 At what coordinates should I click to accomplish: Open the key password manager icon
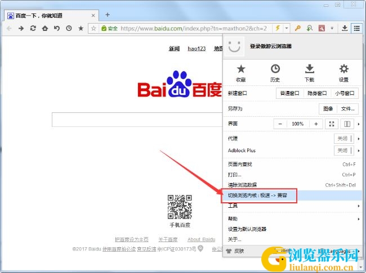click(298, 29)
